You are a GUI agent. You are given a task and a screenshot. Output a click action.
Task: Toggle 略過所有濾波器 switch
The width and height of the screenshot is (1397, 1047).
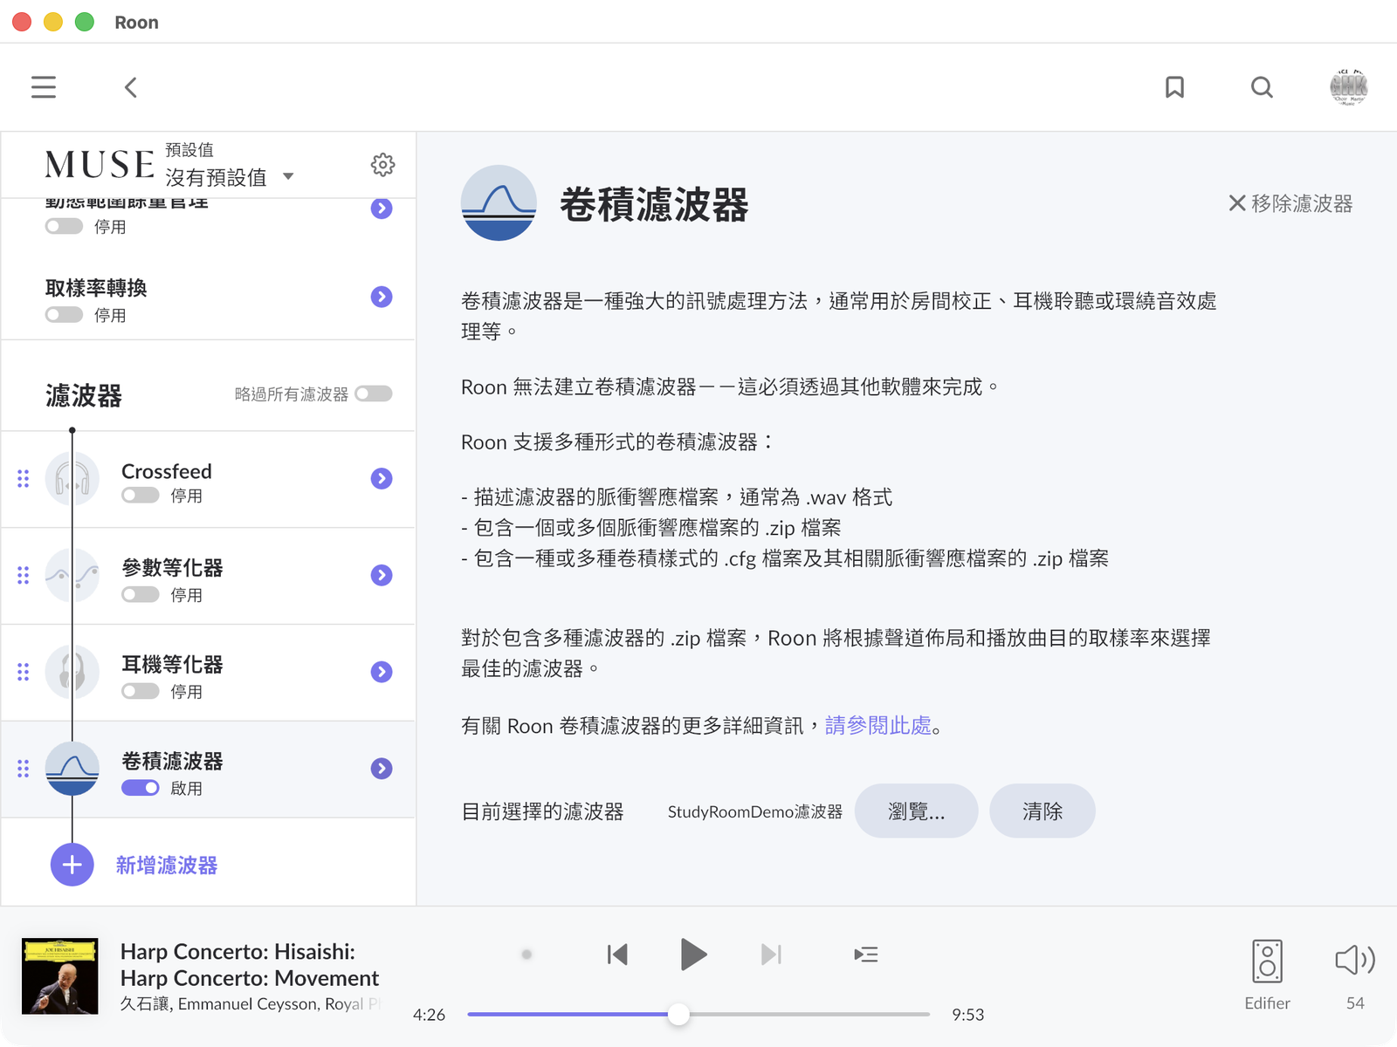click(374, 393)
